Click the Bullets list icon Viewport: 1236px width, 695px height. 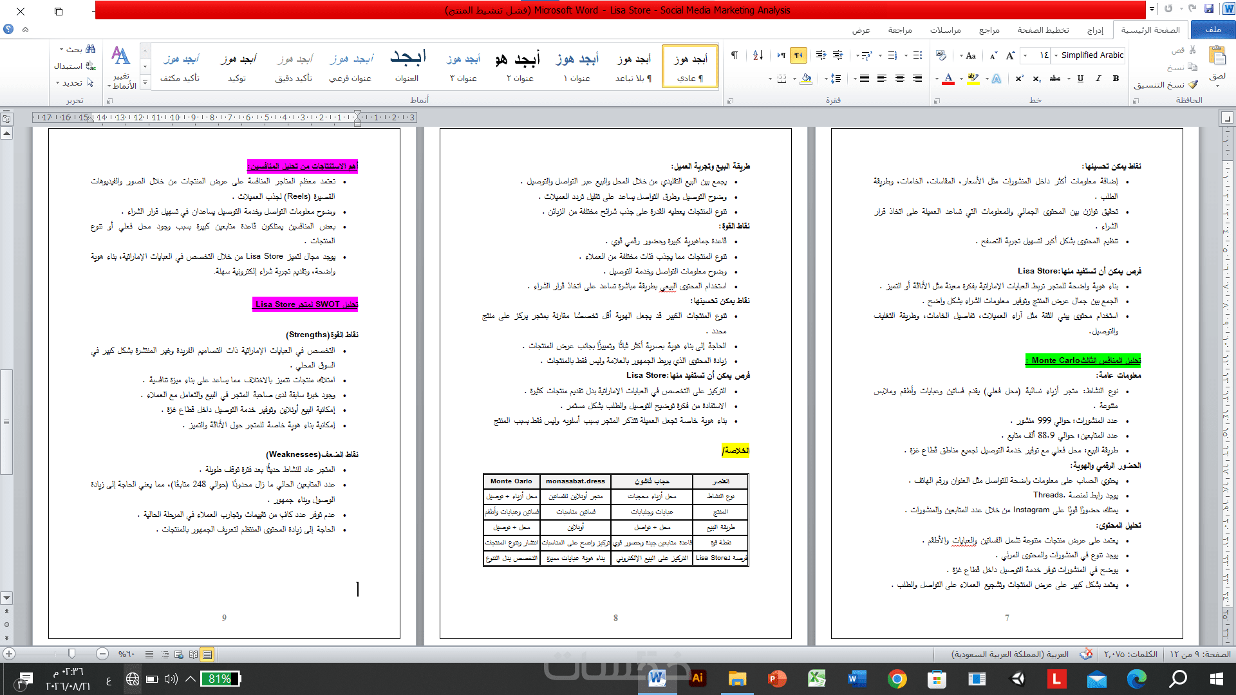pos(917,55)
